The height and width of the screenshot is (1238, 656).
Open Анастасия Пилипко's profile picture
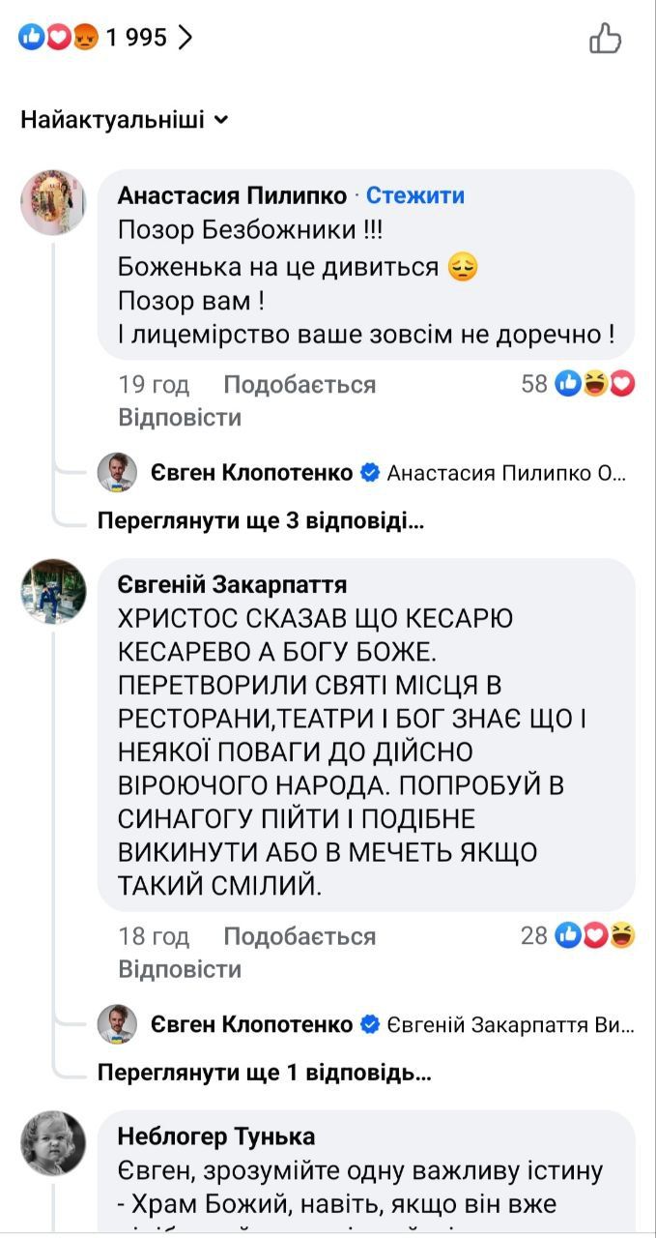[x=53, y=202]
